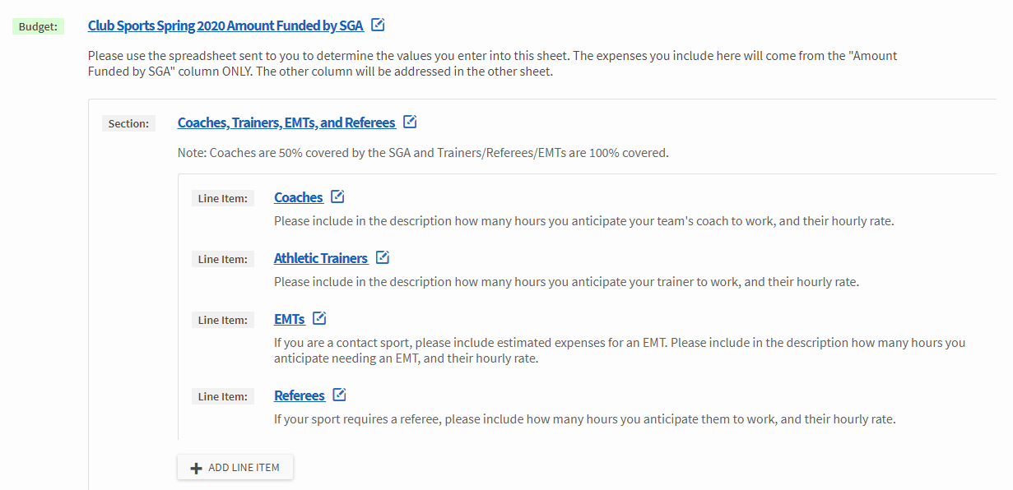
Task: Open the Athletic Trainers link
Action: click(321, 258)
